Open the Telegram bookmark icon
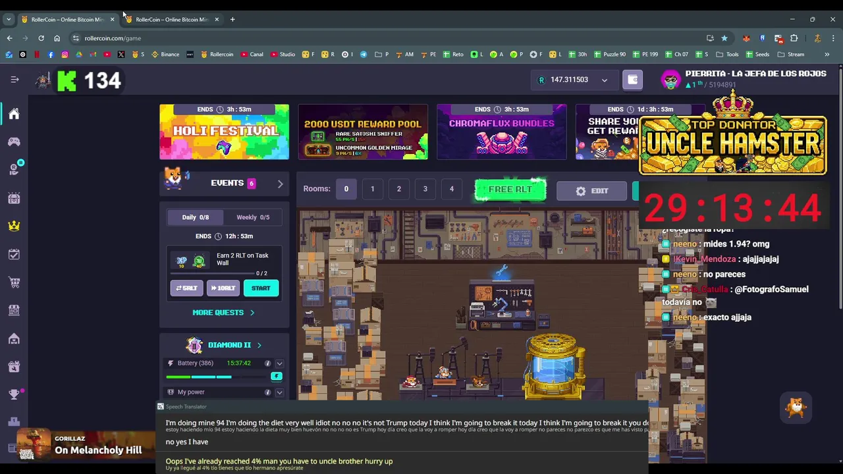This screenshot has height=474, width=843. click(363, 55)
